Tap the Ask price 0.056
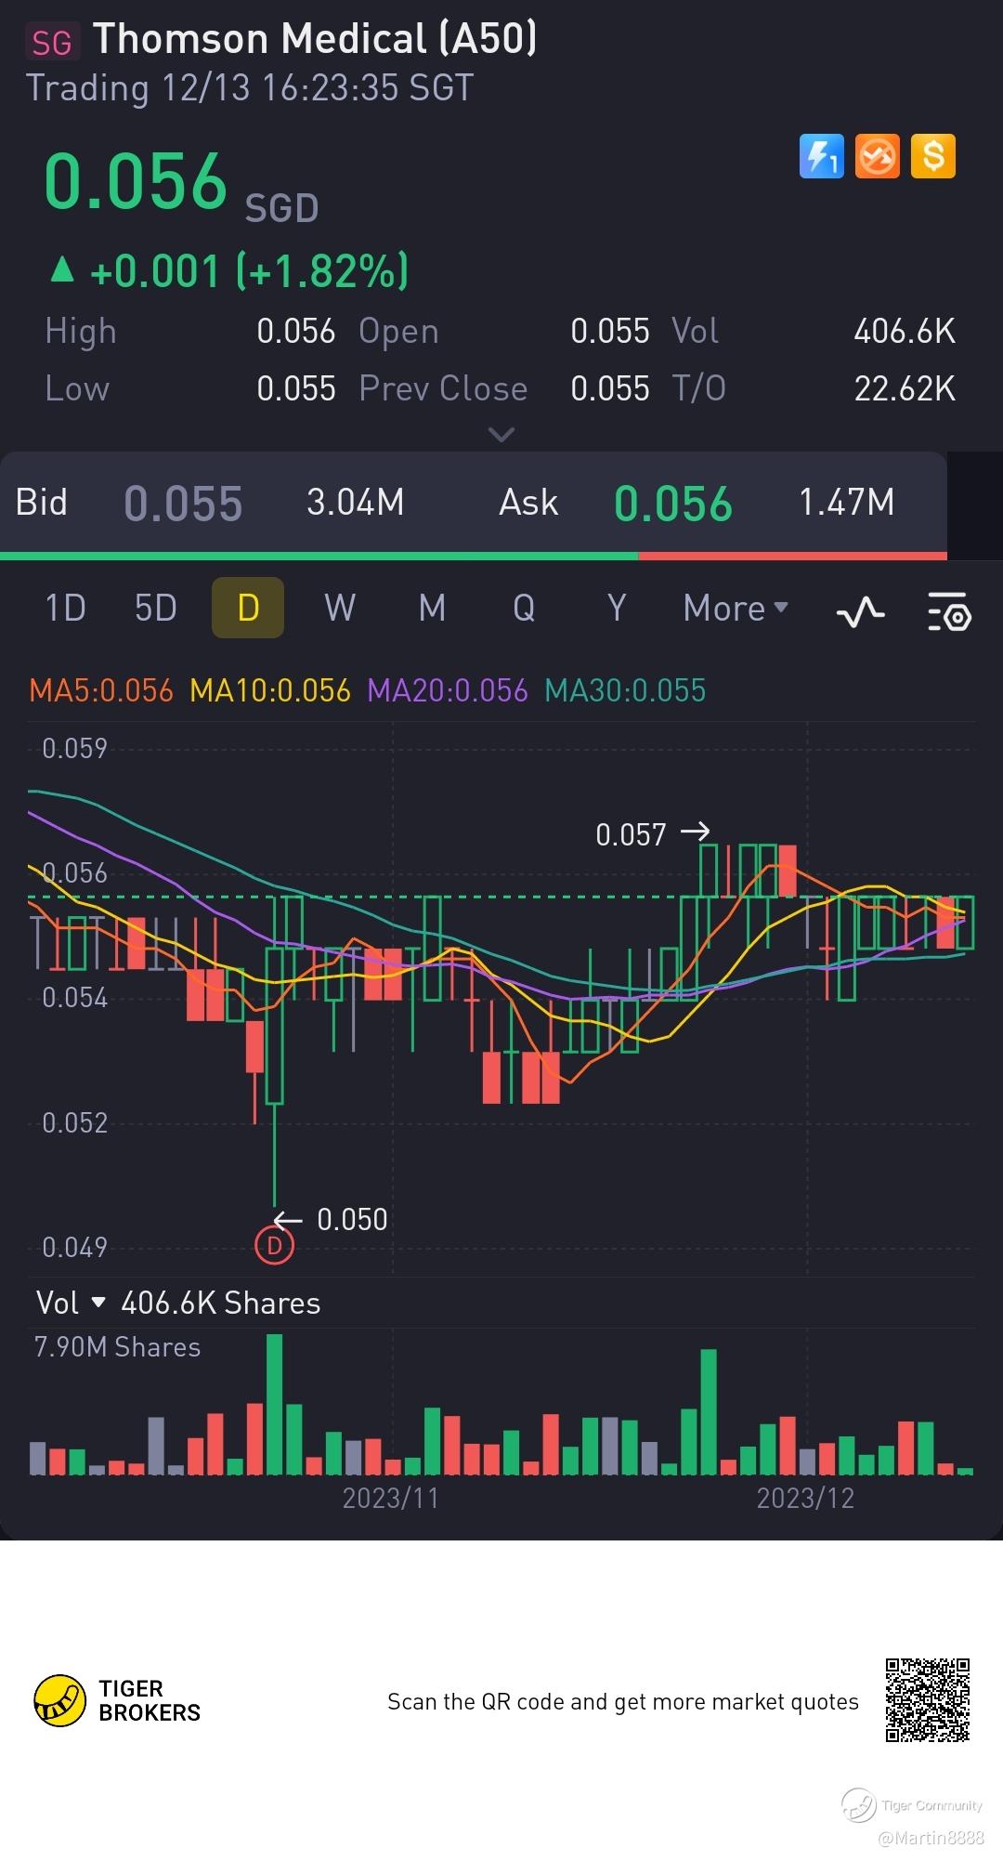This screenshot has height=1861, width=1003. tap(673, 505)
